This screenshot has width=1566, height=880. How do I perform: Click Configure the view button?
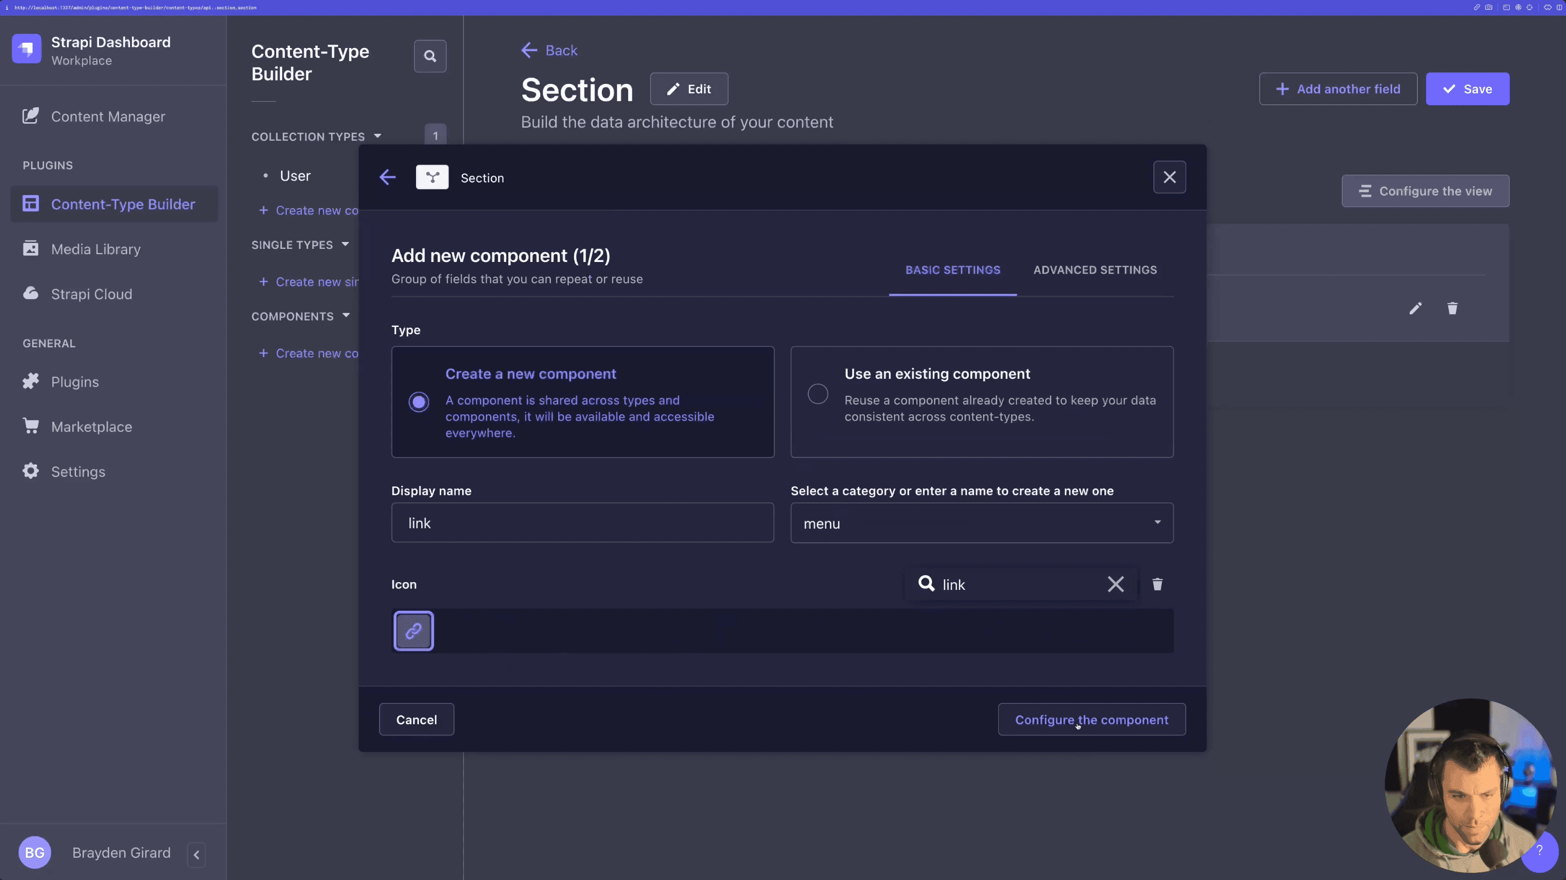tap(1425, 191)
